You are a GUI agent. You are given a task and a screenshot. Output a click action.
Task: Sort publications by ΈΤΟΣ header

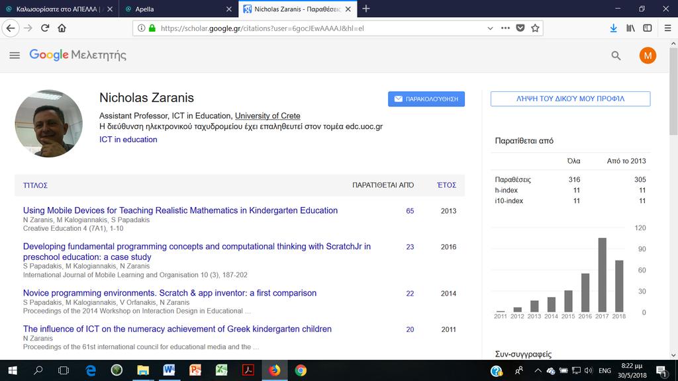coord(446,185)
